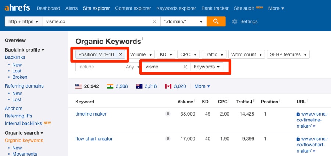Image resolution: width=331 pixels, height=156 pixels.
Task: Expand the More navigation menu
Action: (276, 8)
